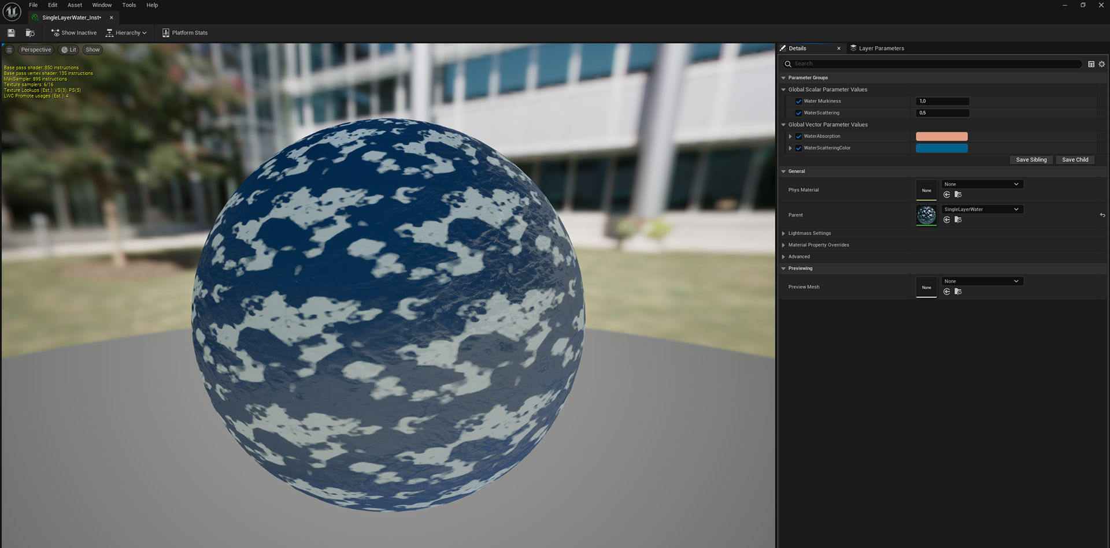The image size is (1110, 548).
Task: Click Save Child
Action: coord(1075,160)
